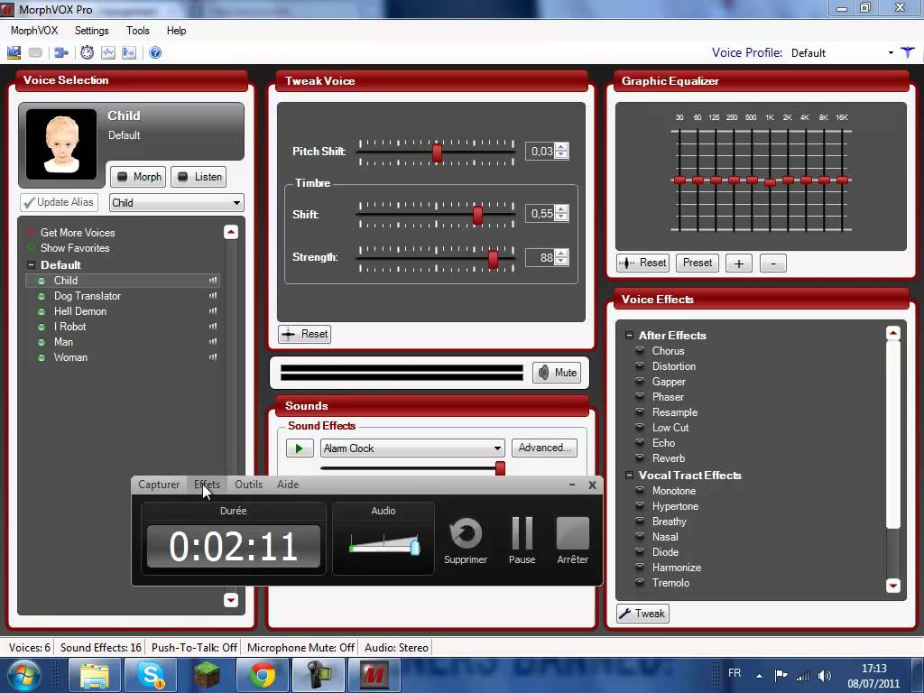Toggle the Listen button
Screen dimensions: 924x693
[x=199, y=177]
